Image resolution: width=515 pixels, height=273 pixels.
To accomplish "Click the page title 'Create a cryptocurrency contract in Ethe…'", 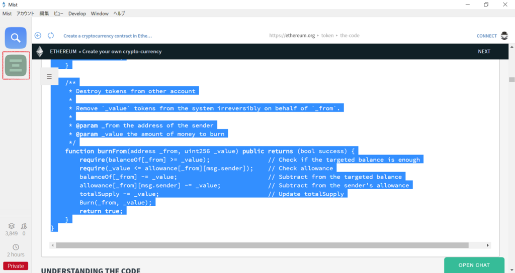I will tap(108, 36).
